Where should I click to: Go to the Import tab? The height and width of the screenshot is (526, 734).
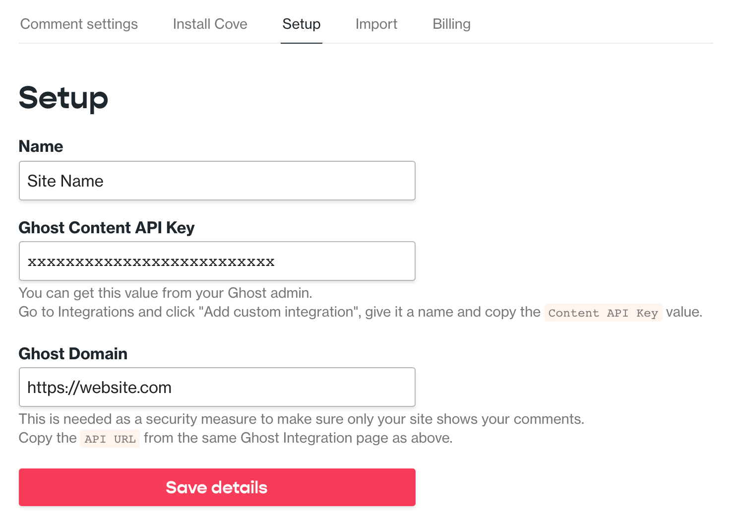point(376,24)
